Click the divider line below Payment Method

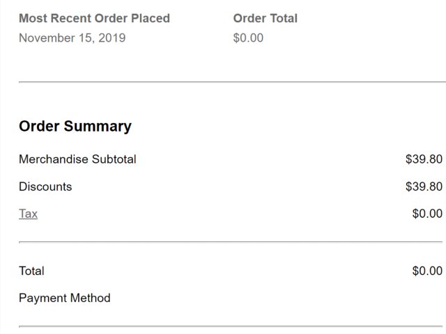click(x=231, y=326)
